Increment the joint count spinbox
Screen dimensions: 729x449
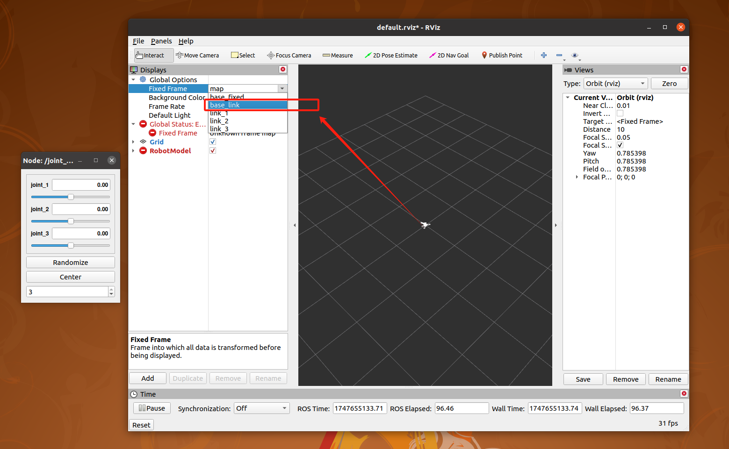click(111, 289)
